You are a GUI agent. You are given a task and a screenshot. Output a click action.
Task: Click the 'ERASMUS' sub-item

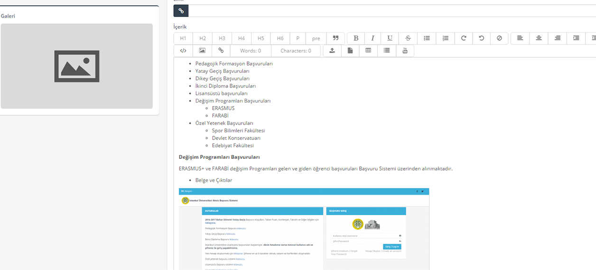(223, 108)
